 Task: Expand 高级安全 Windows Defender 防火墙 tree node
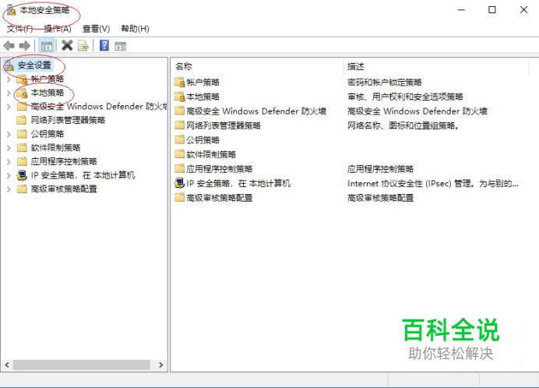(9, 107)
